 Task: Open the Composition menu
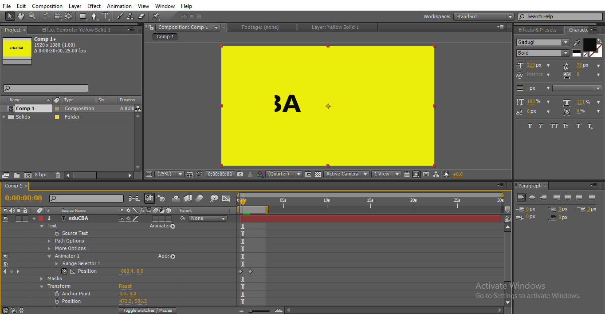pos(47,6)
